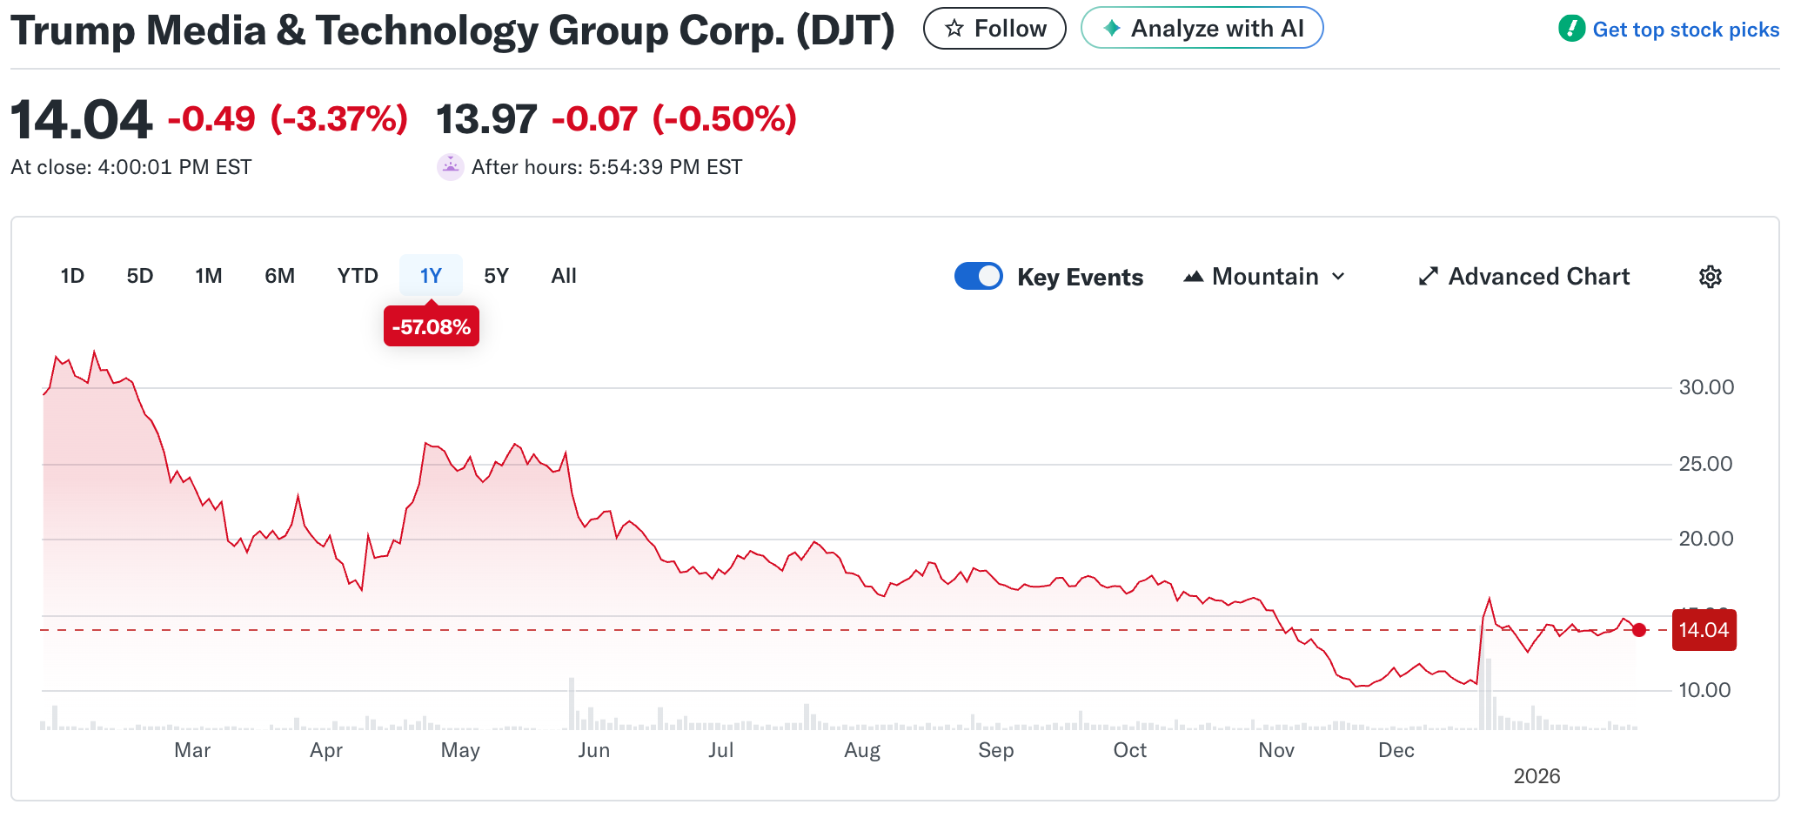Click the sparkle icon in Analyze with AI
1801x818 pixels.
click(1111, 29)
